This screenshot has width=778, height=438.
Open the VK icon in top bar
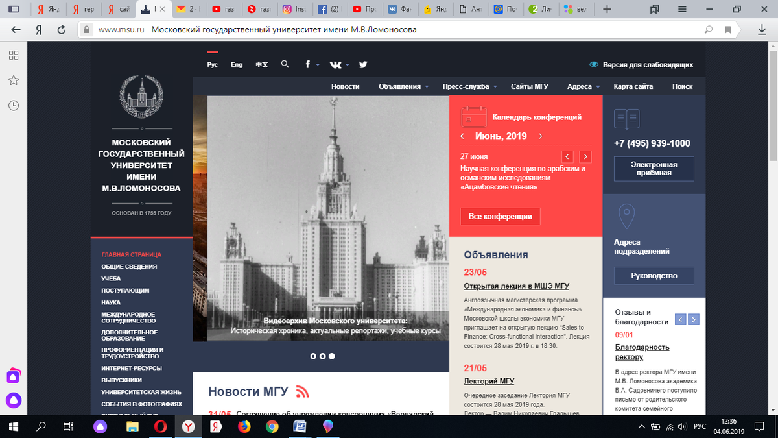click(336, 64)
